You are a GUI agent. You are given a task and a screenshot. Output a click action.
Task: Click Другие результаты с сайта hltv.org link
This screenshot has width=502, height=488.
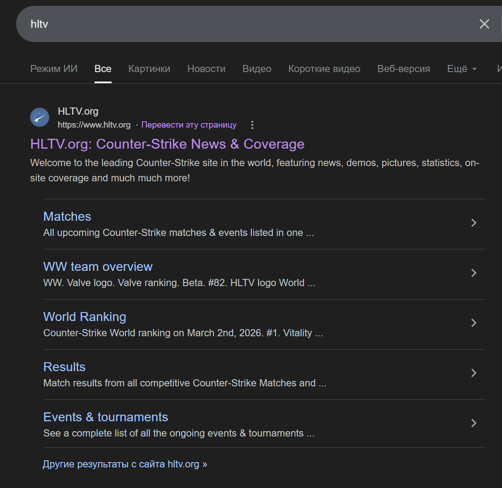[x=125, y=464]
